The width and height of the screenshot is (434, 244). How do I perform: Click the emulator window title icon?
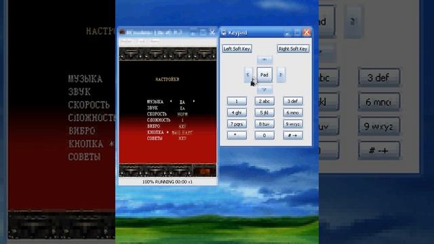tap(122, 33)
